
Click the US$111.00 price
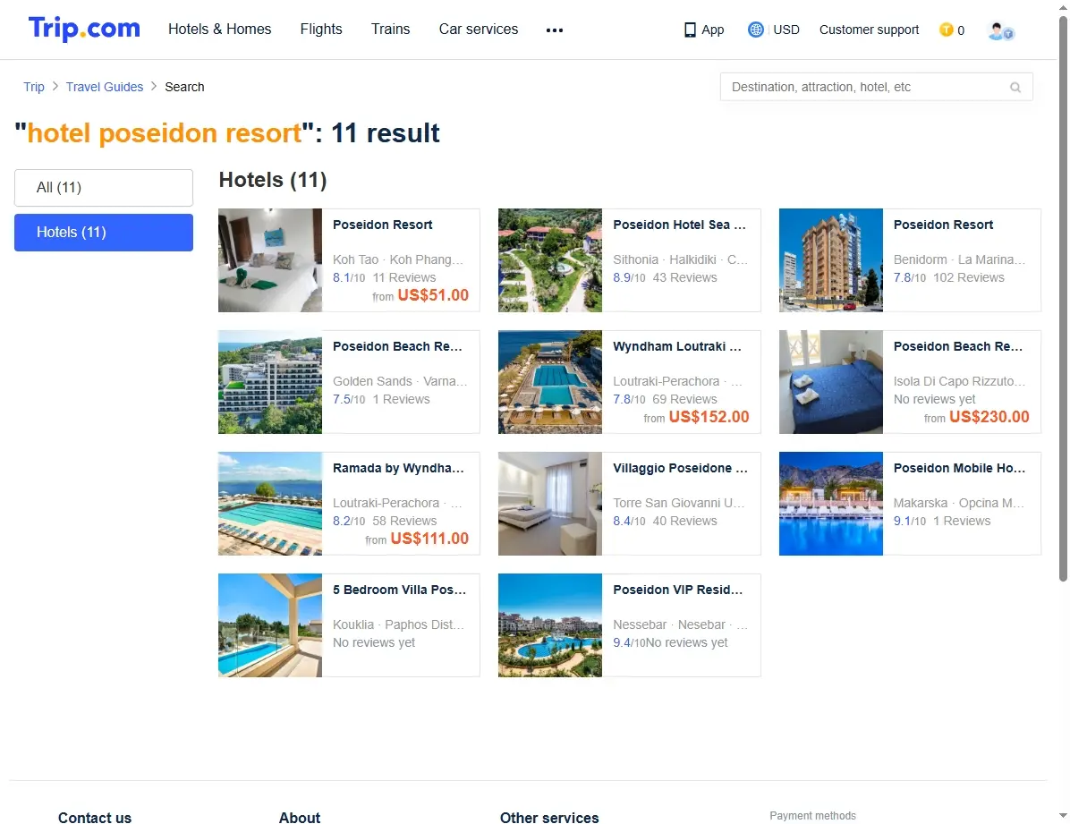click(429, 538)
